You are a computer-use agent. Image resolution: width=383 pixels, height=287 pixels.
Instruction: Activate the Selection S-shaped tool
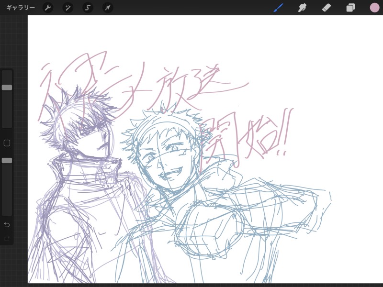88,8
